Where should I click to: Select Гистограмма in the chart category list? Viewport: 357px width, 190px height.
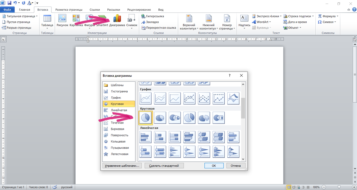(119, 91)
